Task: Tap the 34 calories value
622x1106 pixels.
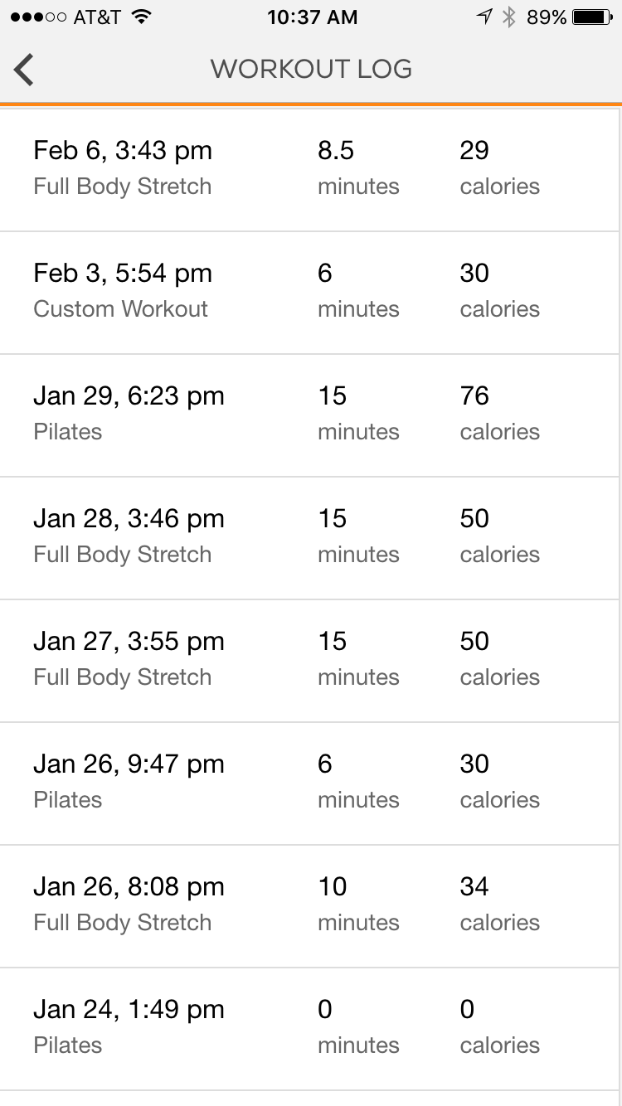Action: 499,904
